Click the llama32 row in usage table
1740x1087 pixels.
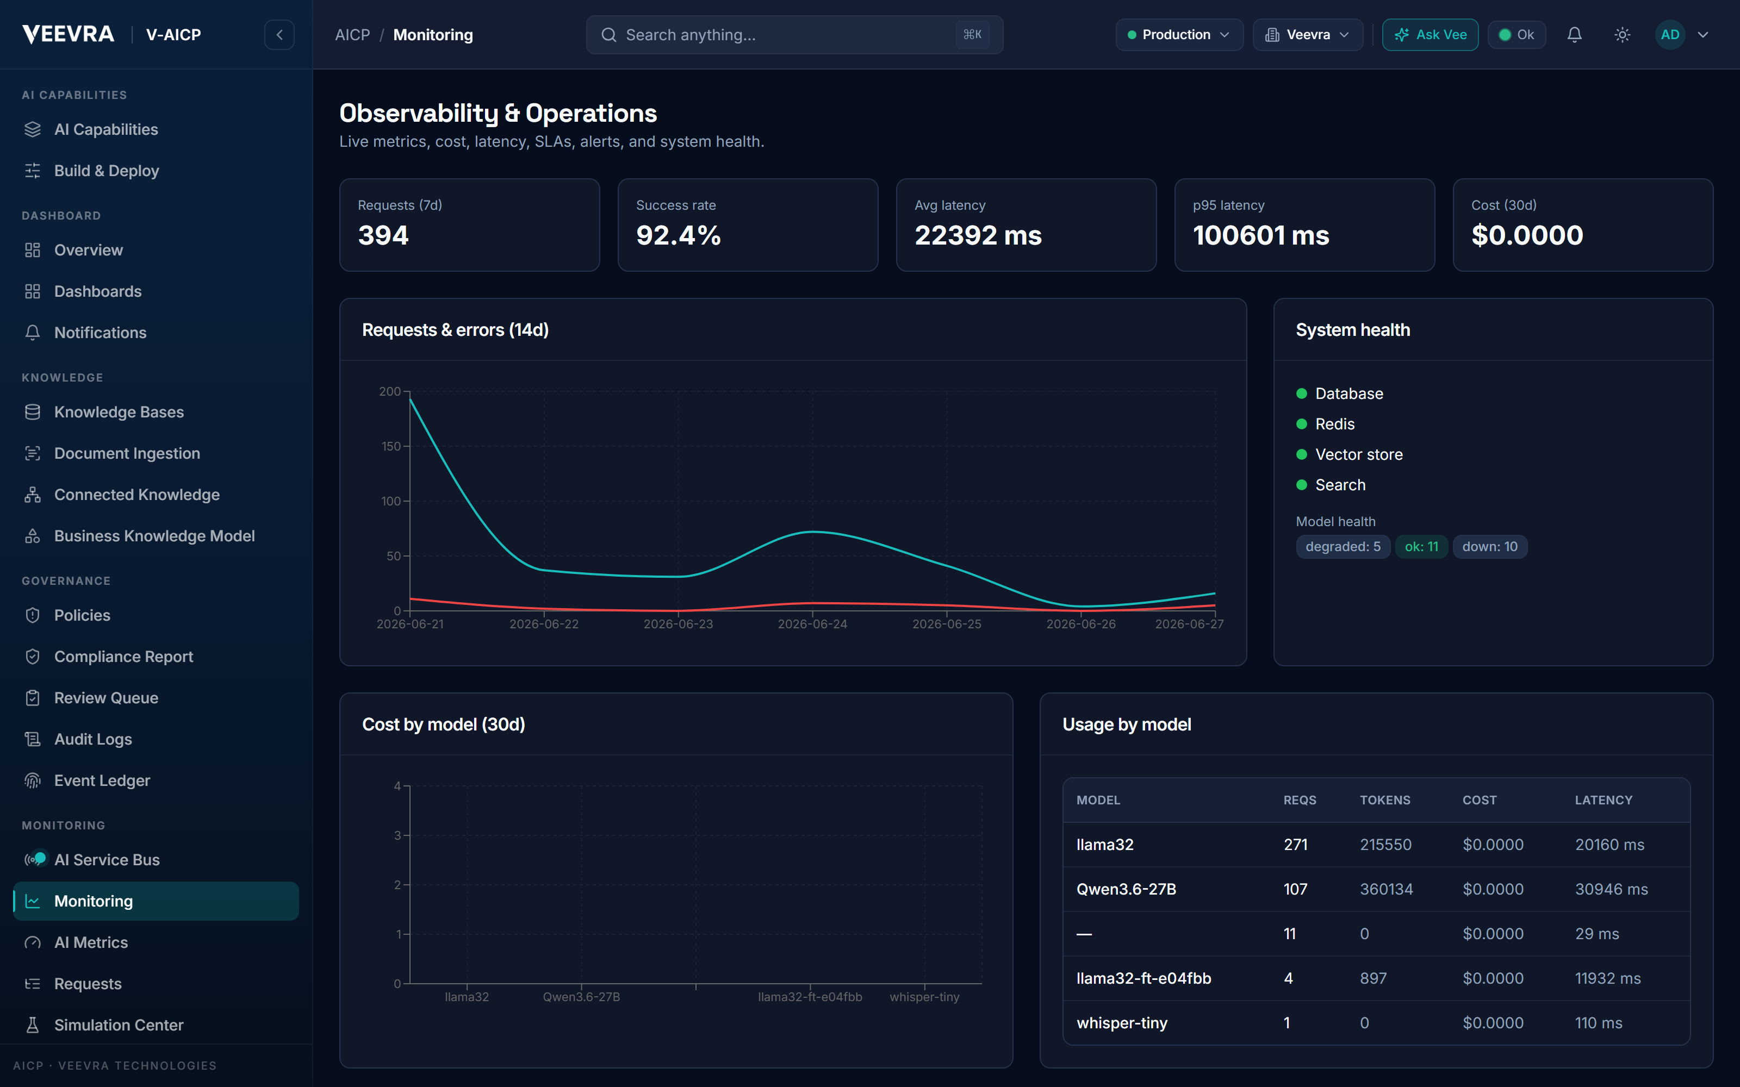click(1376, 845)
